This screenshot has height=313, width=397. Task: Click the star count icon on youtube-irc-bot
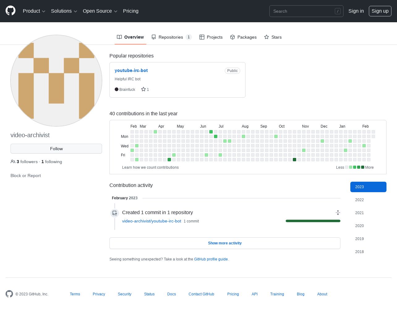click(143, 89)
